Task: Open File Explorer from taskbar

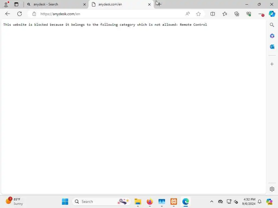Action: [138, 201]
